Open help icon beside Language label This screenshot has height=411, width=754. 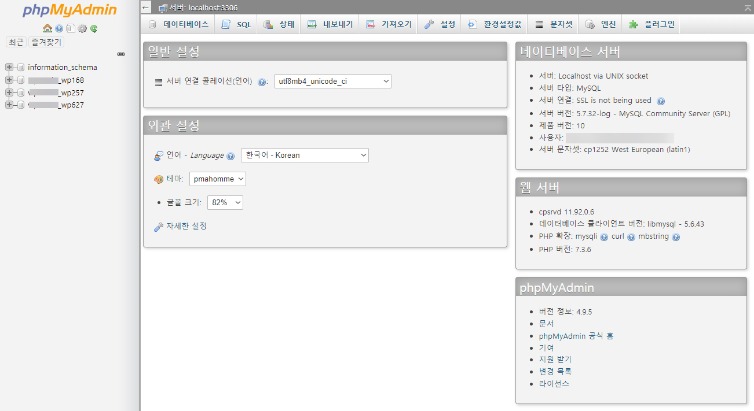230,156
